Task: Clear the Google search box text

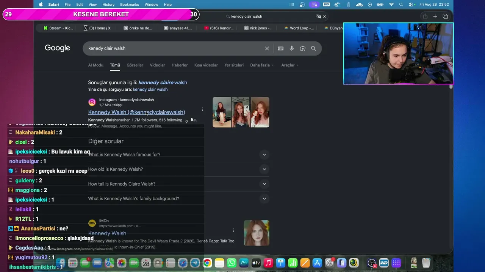Action: tap(267, 48)
